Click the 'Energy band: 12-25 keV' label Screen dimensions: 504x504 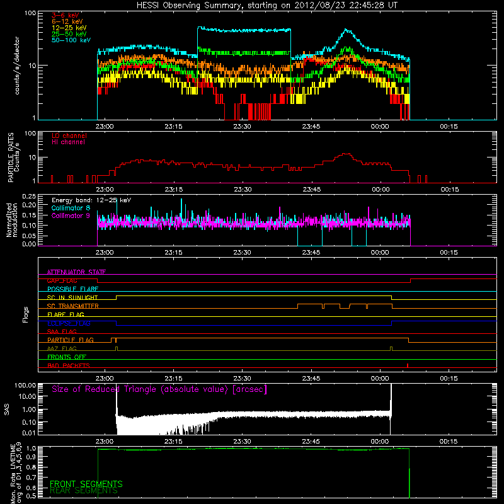(x=91, y=200)
